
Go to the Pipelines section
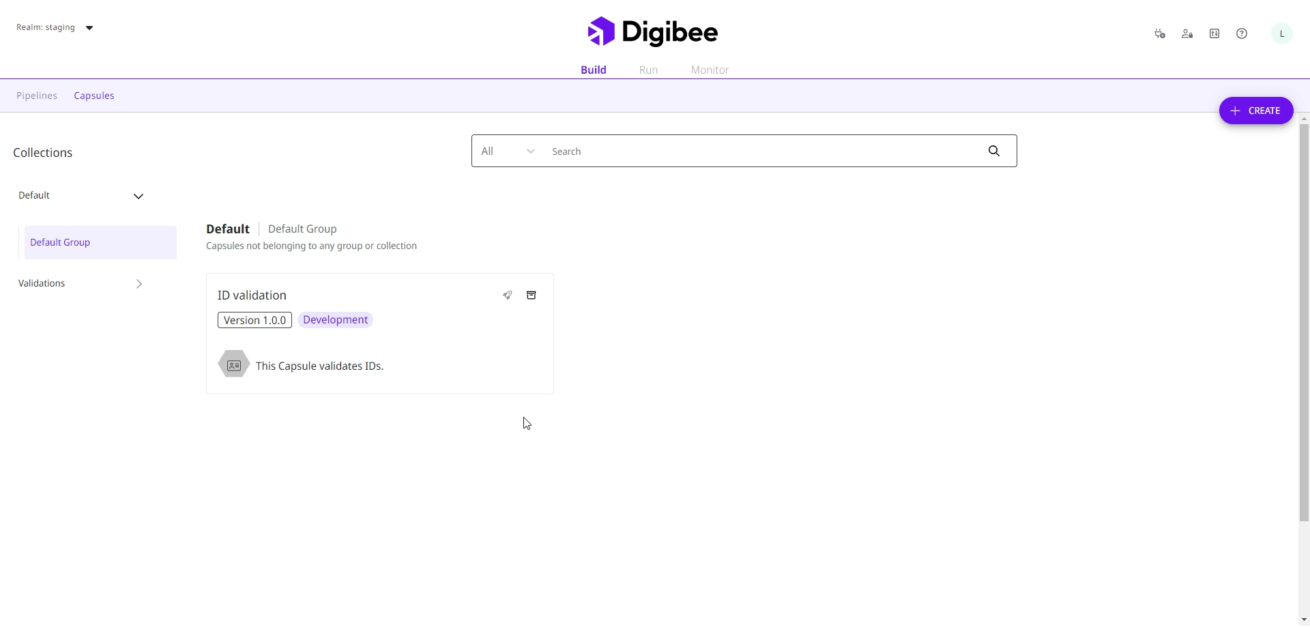[x=37, y=96]
